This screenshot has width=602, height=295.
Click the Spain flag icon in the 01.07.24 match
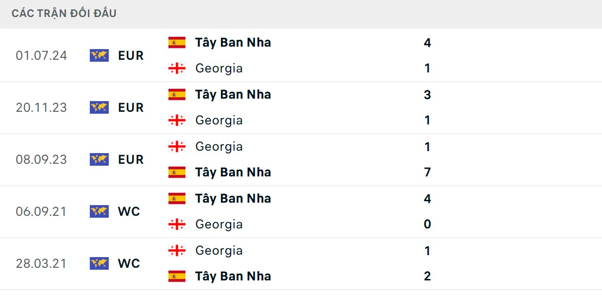tap(177, 42)
